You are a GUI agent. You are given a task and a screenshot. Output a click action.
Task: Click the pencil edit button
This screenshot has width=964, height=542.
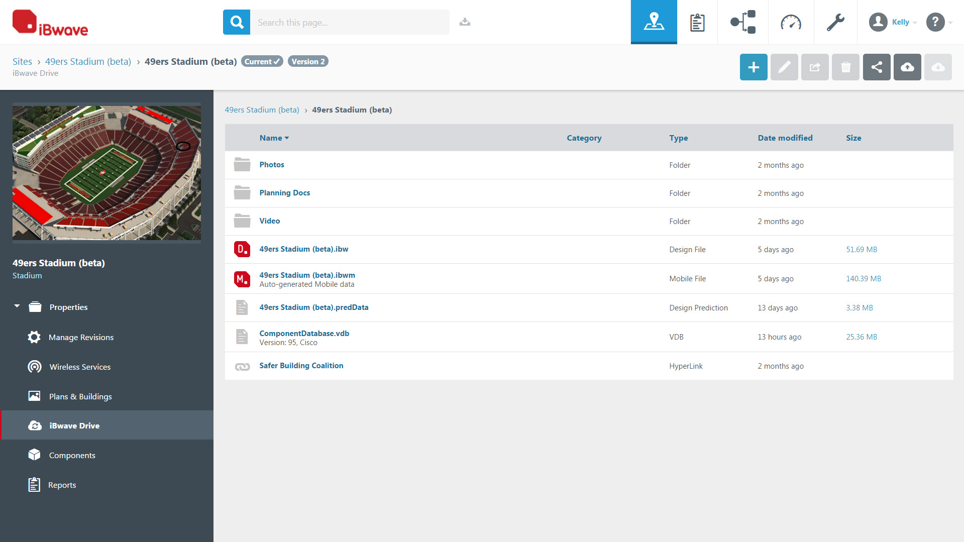(784, 67)
